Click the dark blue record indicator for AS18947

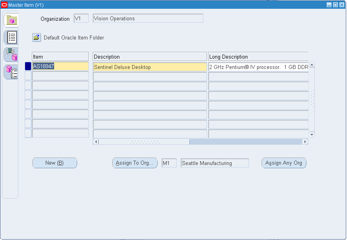[x=28, y=66]
